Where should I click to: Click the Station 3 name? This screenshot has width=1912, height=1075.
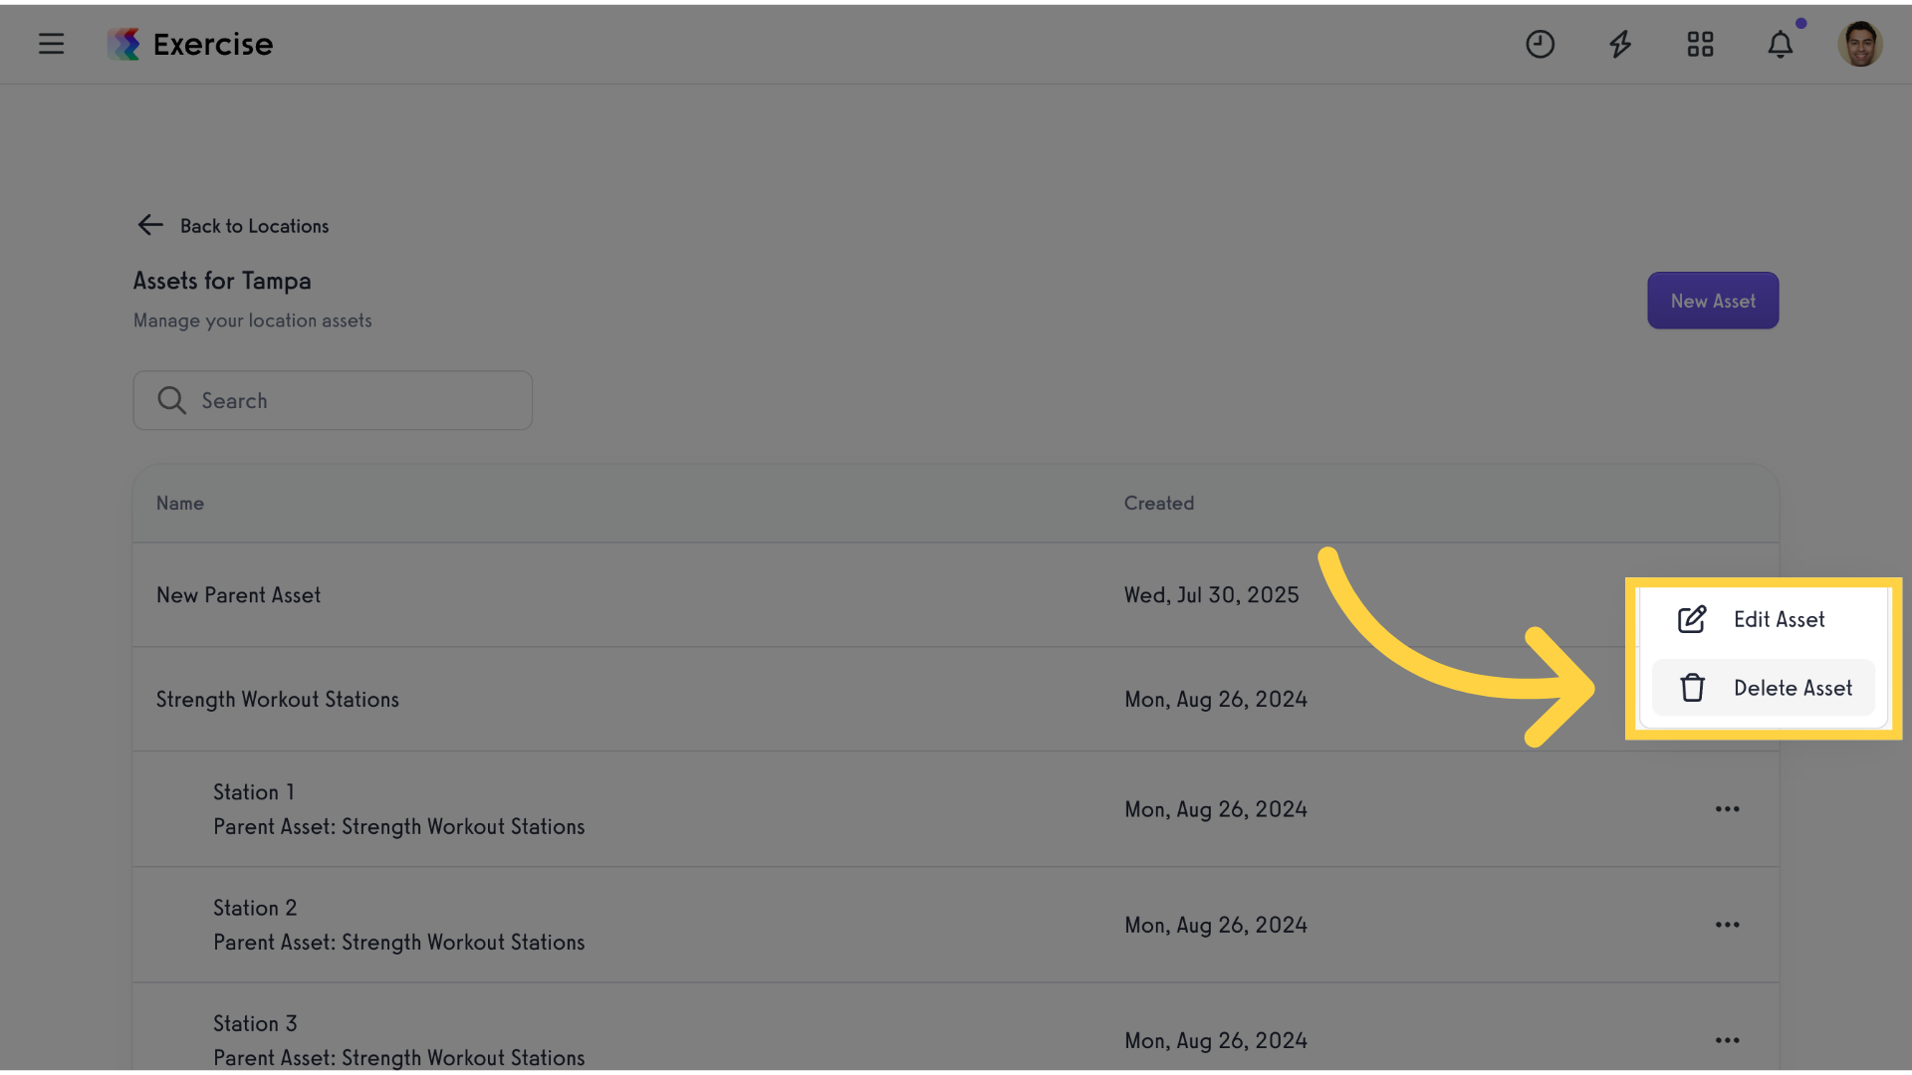pyautogui.click(x=255, y=1023)
